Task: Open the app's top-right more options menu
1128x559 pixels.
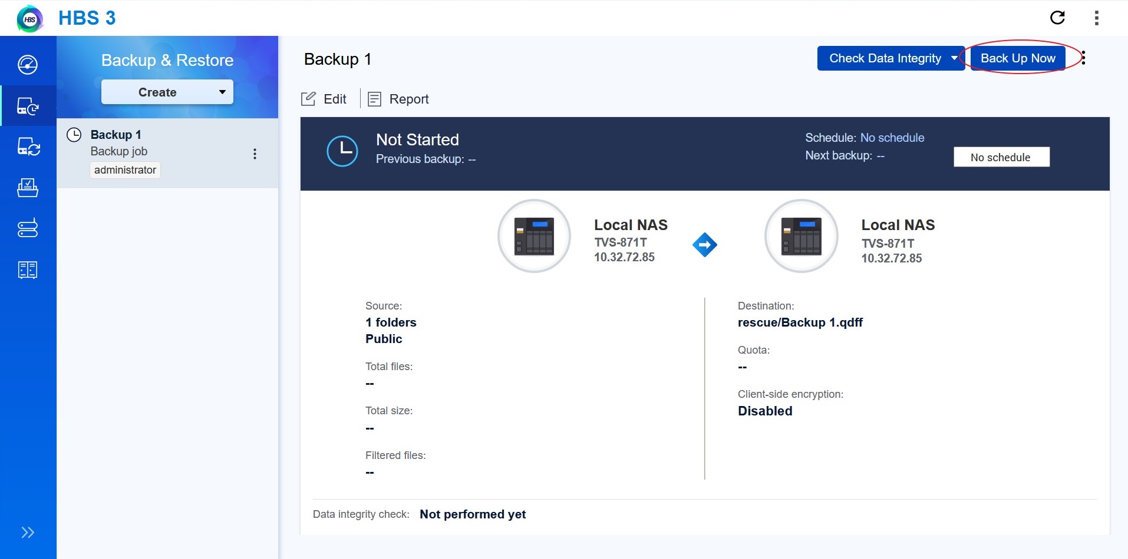Action: [x=1096, y=18]
